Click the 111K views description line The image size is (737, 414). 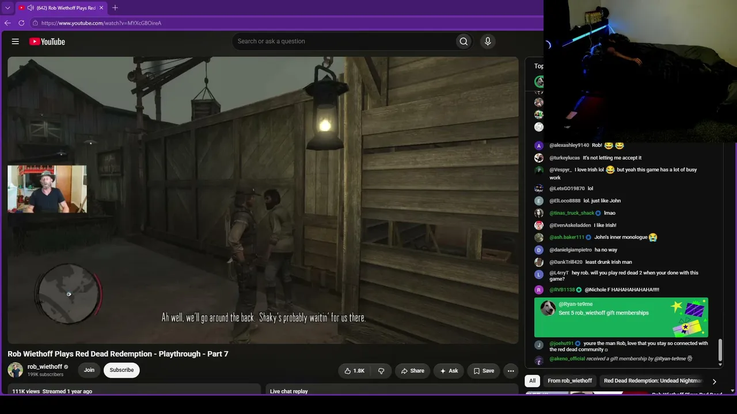click(52, 392)
